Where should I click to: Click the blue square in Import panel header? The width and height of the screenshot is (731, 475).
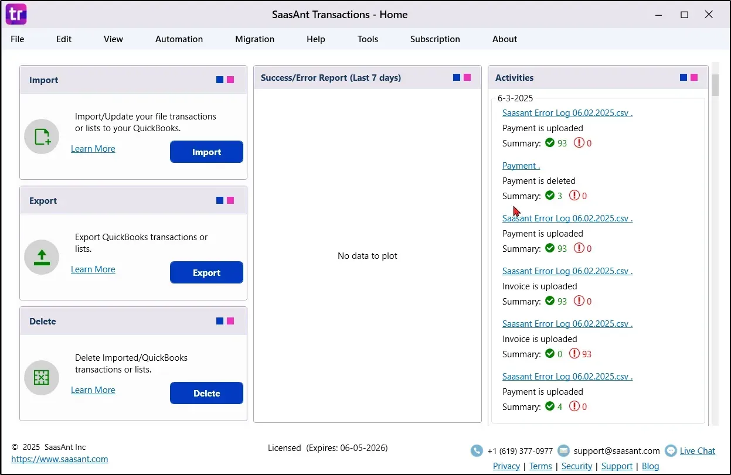coord(220,80)
